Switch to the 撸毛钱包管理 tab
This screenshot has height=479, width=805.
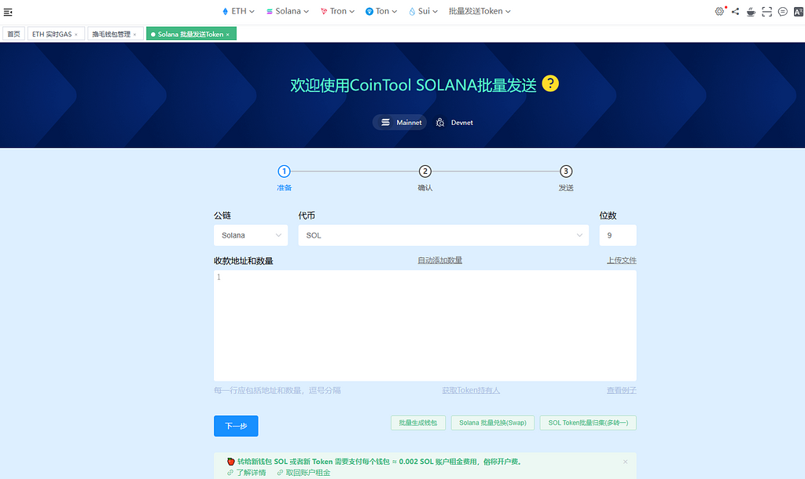pos(111,35)
